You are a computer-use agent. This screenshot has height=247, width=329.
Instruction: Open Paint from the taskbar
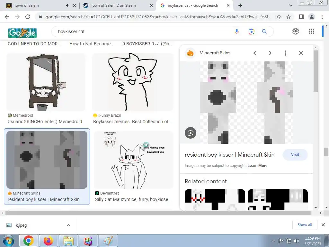click(108, 241)
